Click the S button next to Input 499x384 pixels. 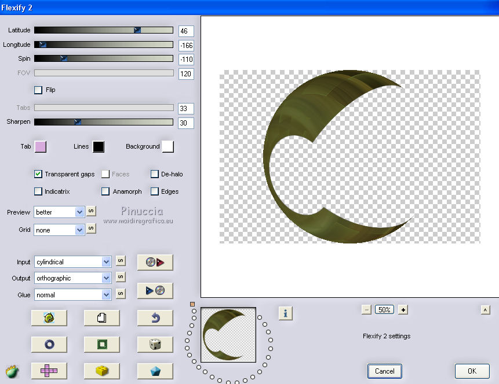click(x=121, y=261)
